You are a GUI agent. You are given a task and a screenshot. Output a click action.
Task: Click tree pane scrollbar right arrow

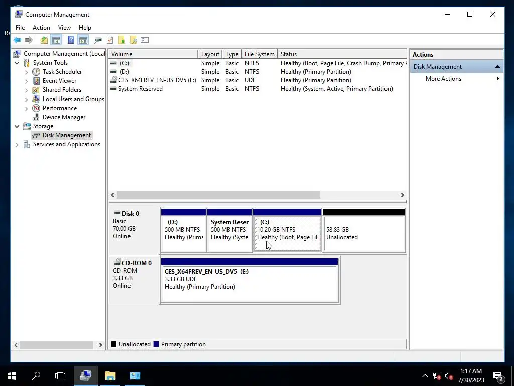click(x=100, y=345)
